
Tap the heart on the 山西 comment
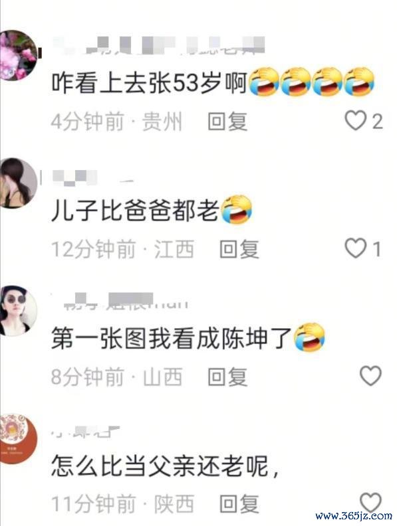[370, 376]
